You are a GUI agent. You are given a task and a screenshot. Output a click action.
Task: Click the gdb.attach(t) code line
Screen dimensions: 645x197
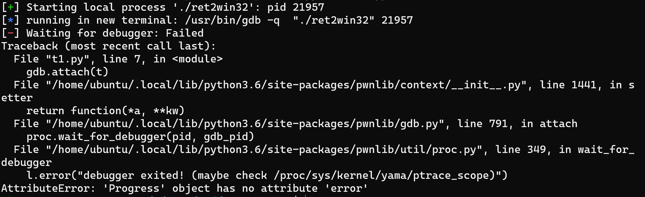[x=68, y=72]
